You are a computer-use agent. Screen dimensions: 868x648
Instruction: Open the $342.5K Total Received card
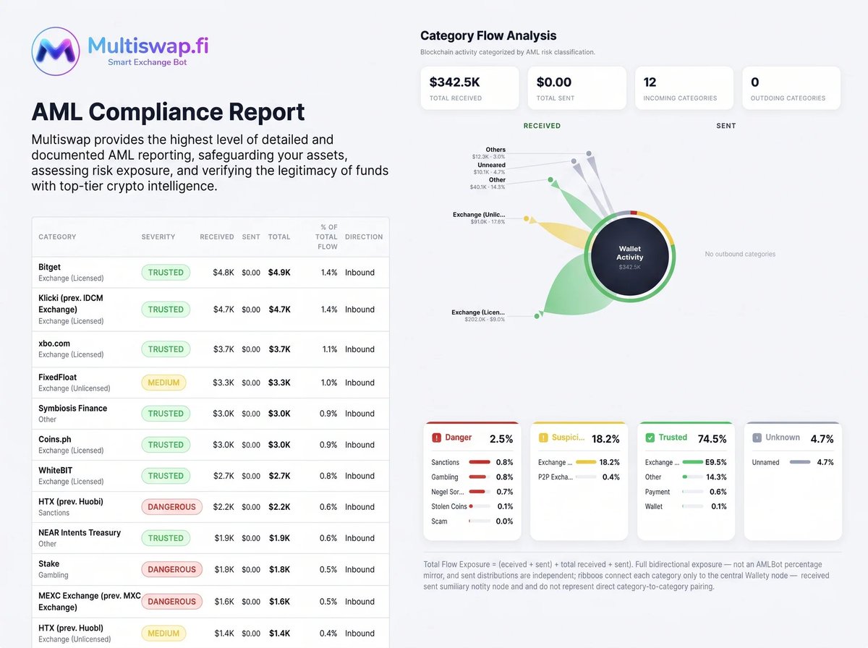(469, 88)
